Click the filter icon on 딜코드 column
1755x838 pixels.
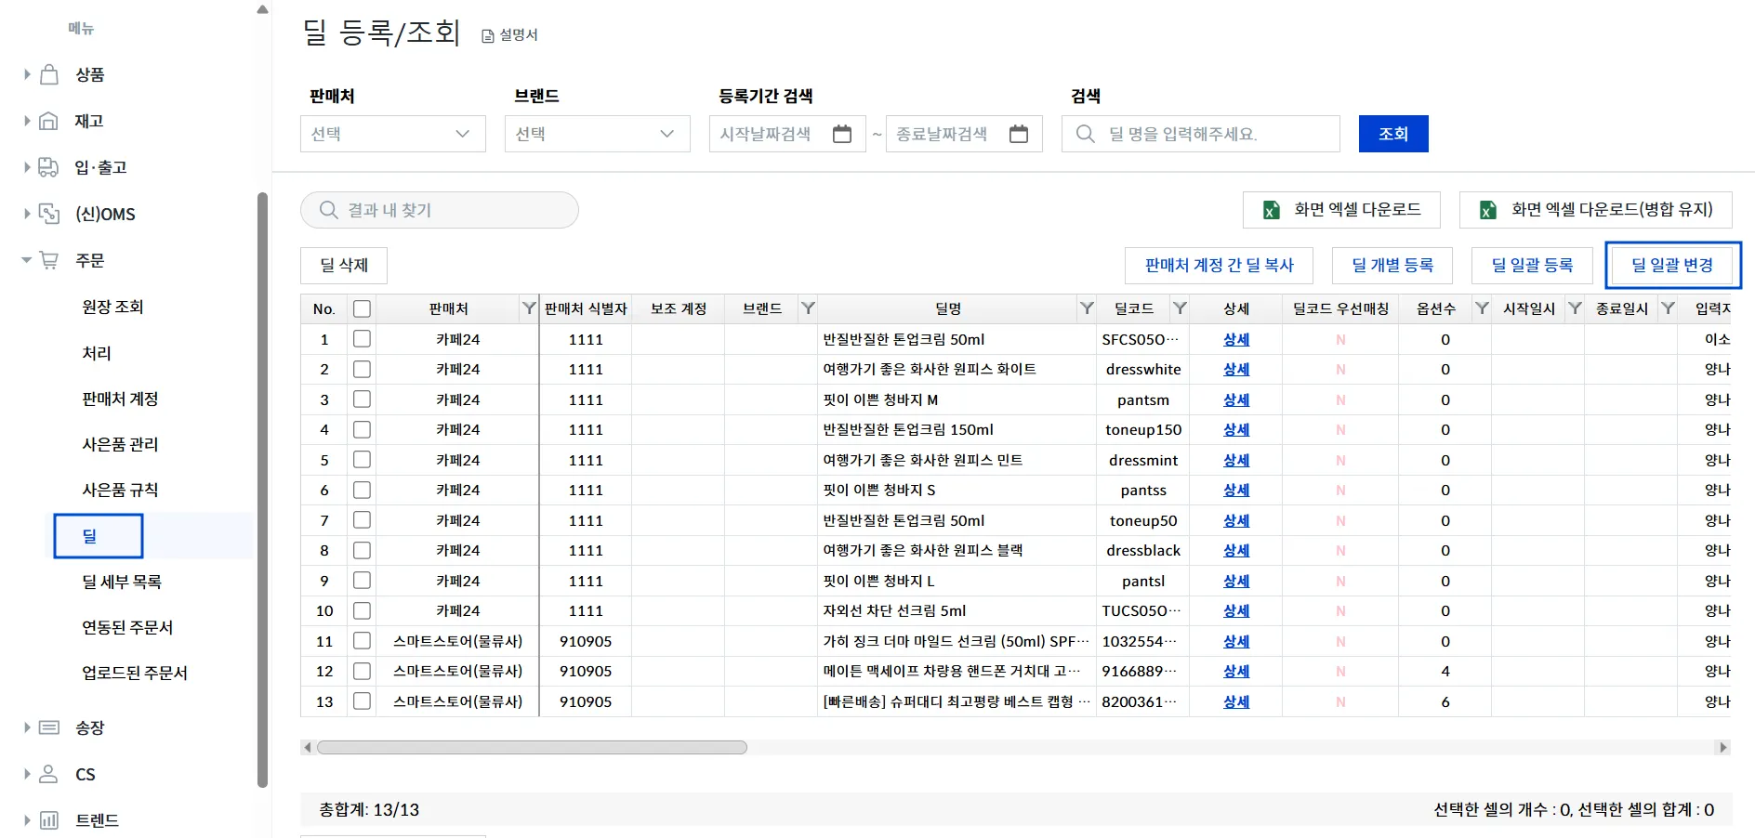click(1180, 308)
